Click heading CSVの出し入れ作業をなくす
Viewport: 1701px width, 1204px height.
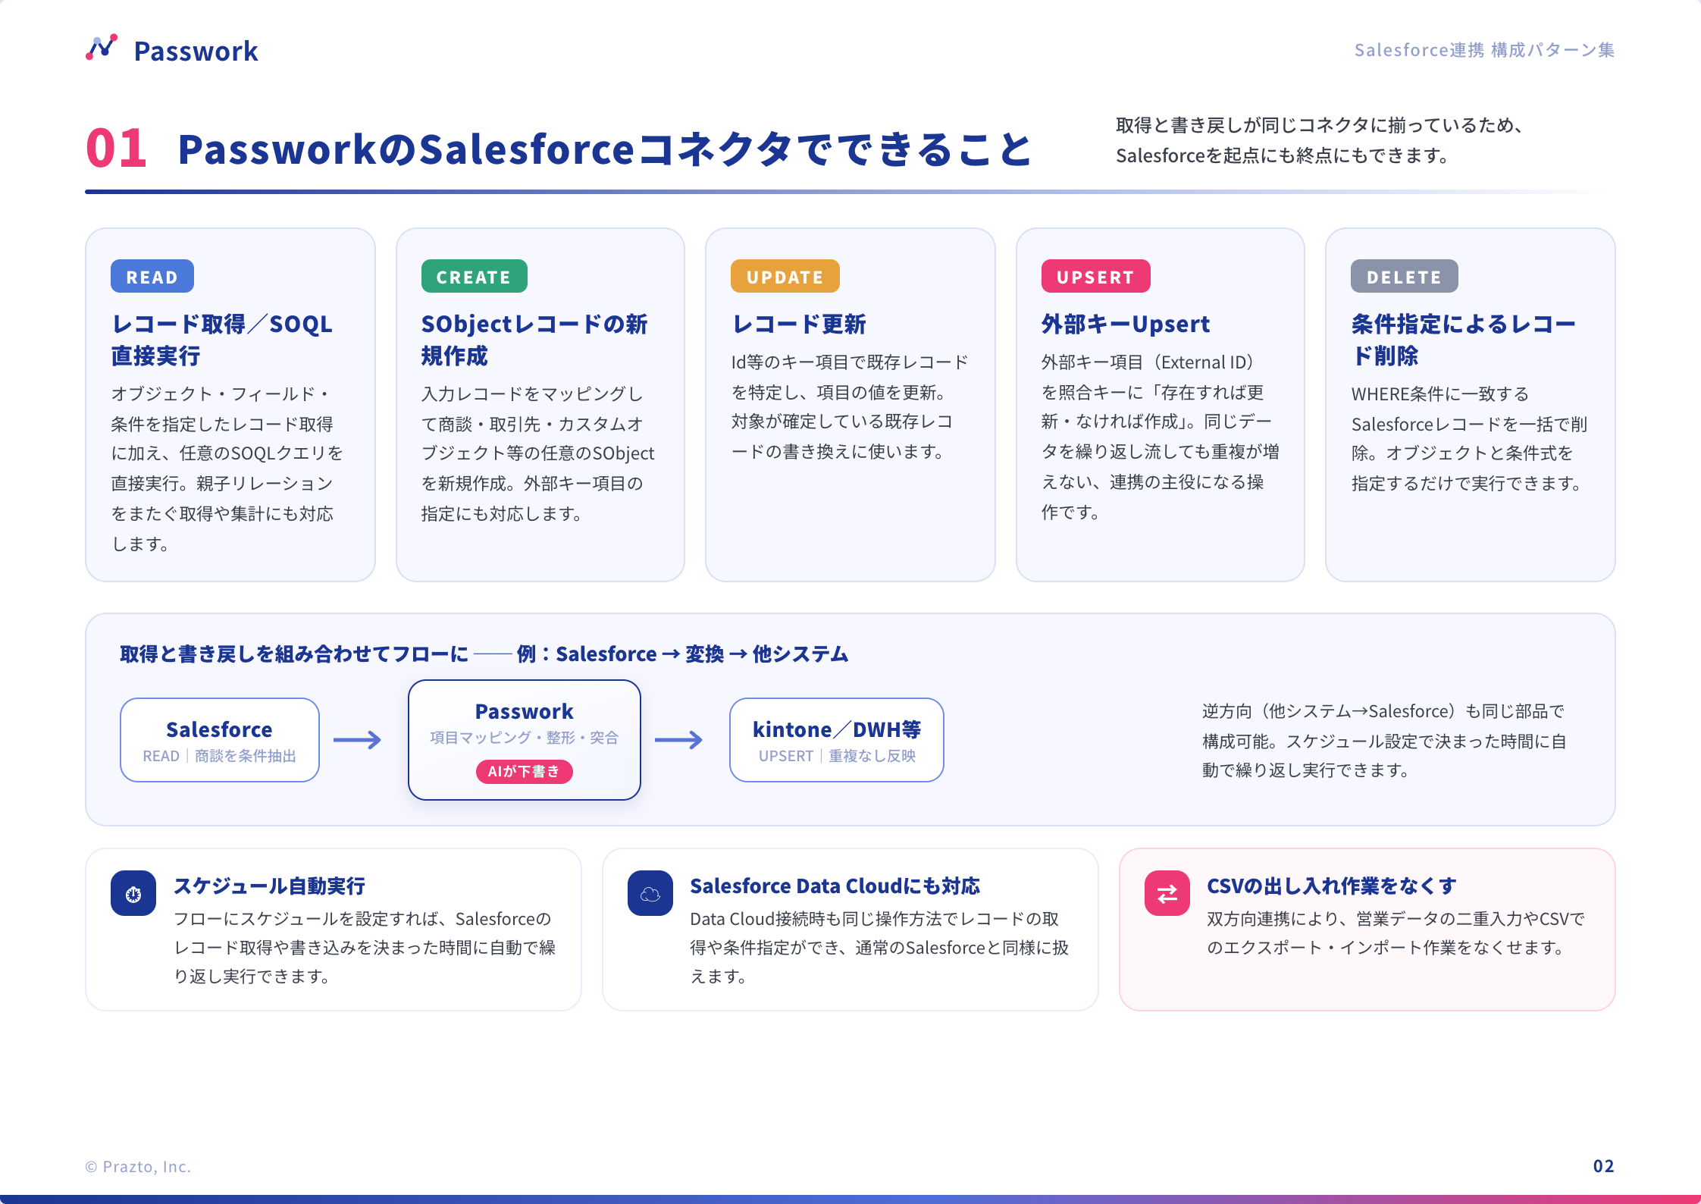[1332, 886]
